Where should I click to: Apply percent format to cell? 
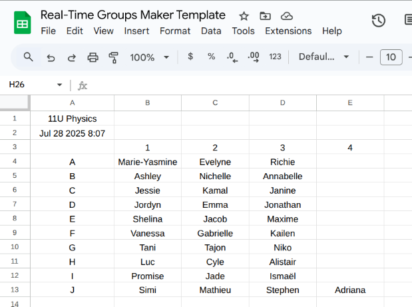click(x=211, y=57)
